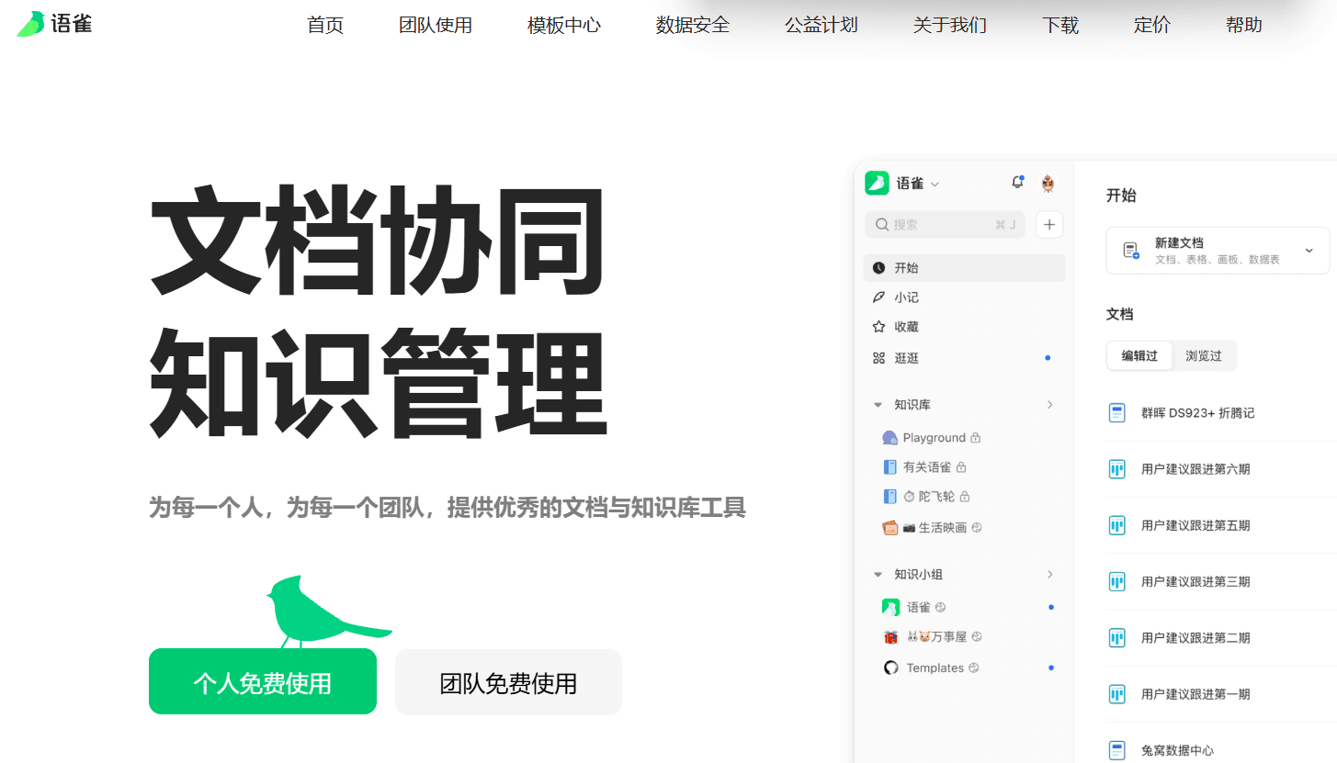Click the board icon of 用户建议跟进第五期
The image size is (1337, 763).
point(1117,525)
